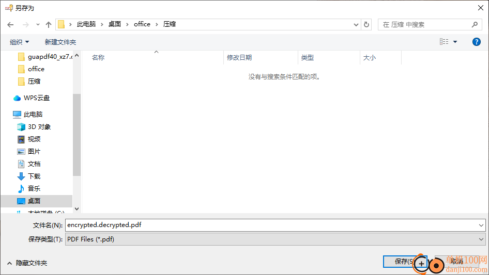This screenshot has height=275, width=489.
Task: Open help with the question mark icon
Action: pyautogui.click(x=476, y=42)
